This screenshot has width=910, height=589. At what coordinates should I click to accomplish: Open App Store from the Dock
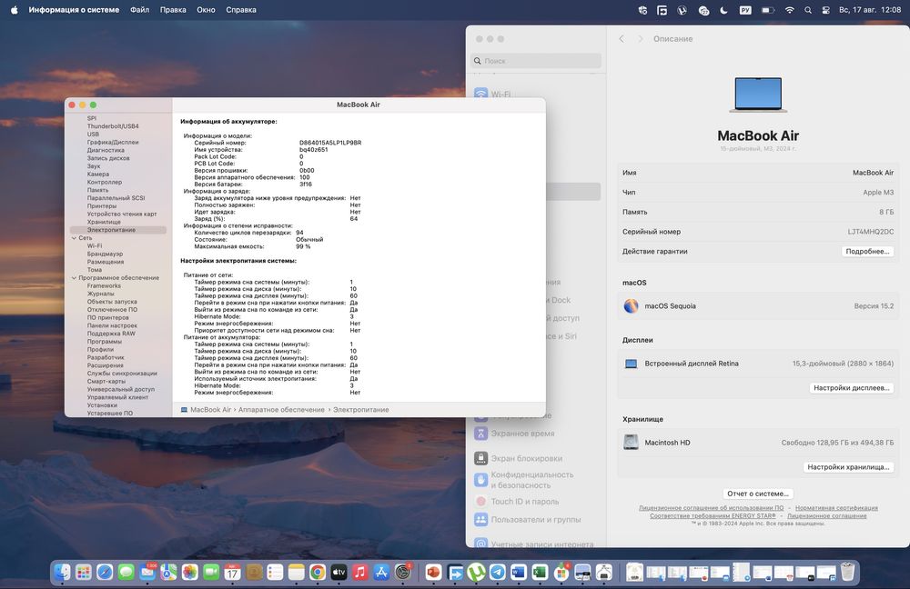pyautogui.click(x=381, y=573)
